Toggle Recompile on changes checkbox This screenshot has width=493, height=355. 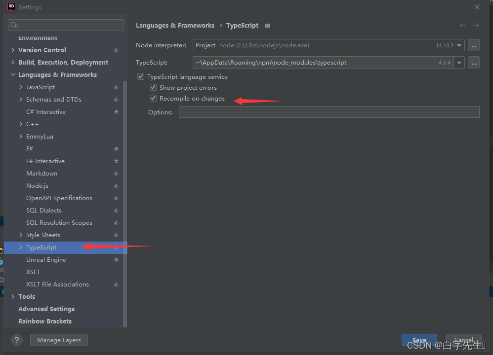click(153, 98)
